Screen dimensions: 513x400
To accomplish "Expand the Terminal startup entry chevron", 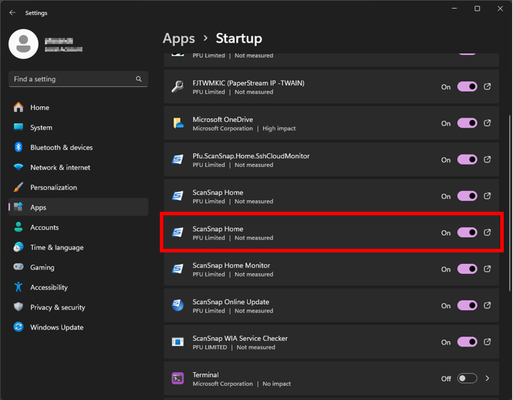I will coord(487,379).
